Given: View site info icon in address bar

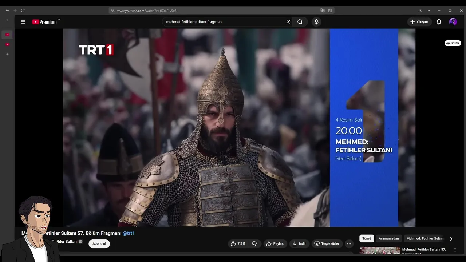Looking at the screenshot, I should click(x=113, y=11).
